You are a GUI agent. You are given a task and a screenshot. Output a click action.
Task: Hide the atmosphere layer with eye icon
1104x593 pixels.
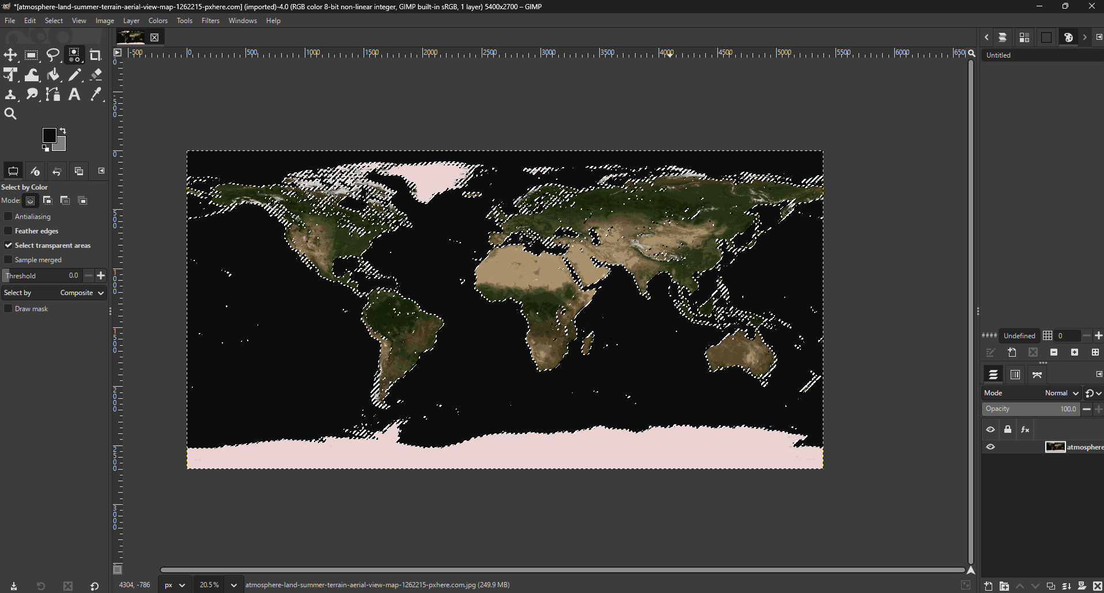[990, 447]
